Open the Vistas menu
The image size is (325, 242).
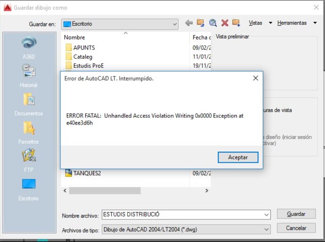pos(255,23)
